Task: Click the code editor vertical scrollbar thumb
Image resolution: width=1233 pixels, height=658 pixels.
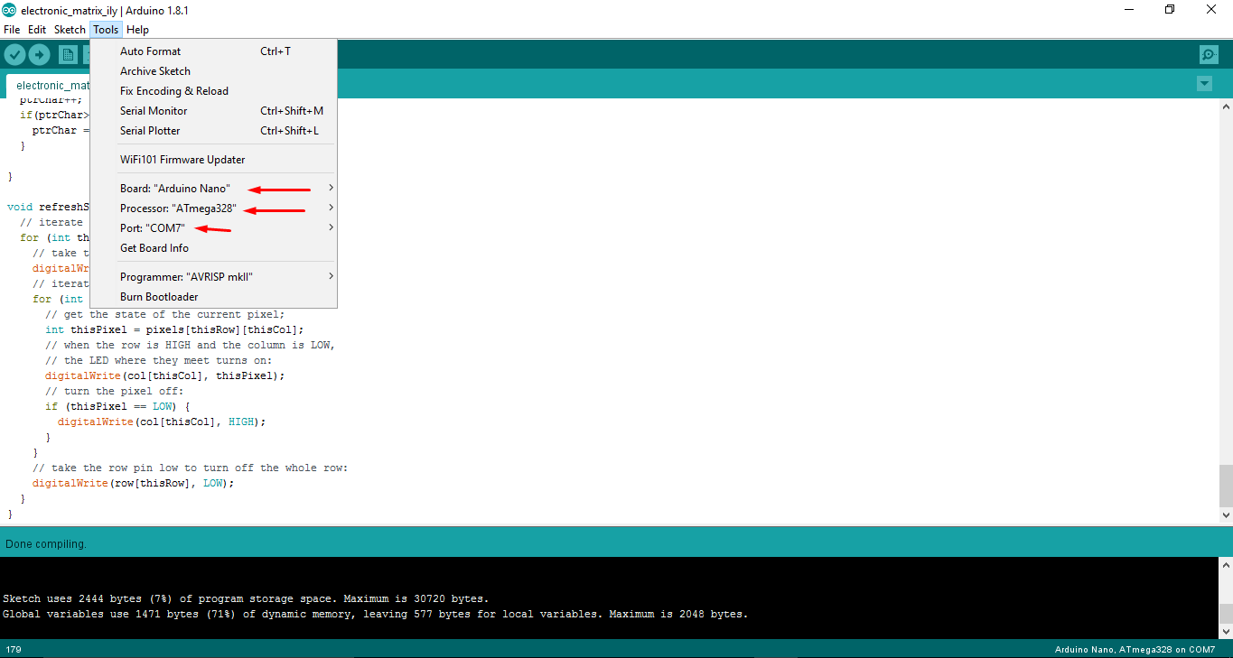Action: [x=1226, y=487]
